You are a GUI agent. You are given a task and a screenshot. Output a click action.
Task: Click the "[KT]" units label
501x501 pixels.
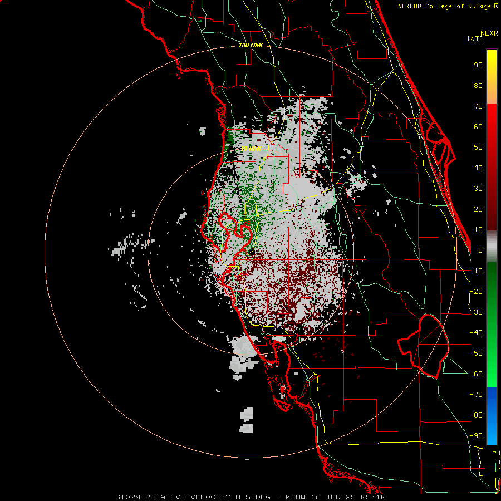[x=475, y=38]
